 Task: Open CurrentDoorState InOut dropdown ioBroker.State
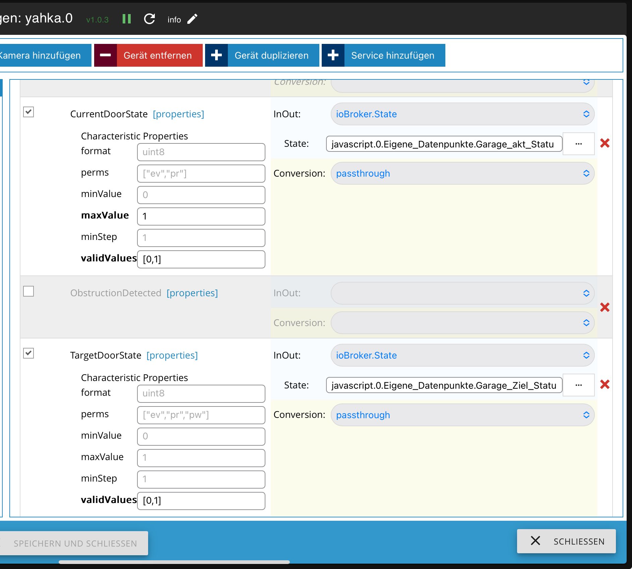pos(462,114)
